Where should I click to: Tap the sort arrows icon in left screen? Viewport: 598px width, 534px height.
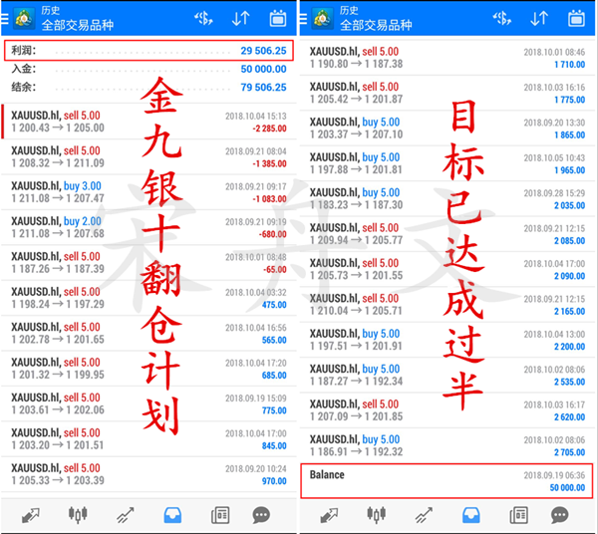click(240, 18)
